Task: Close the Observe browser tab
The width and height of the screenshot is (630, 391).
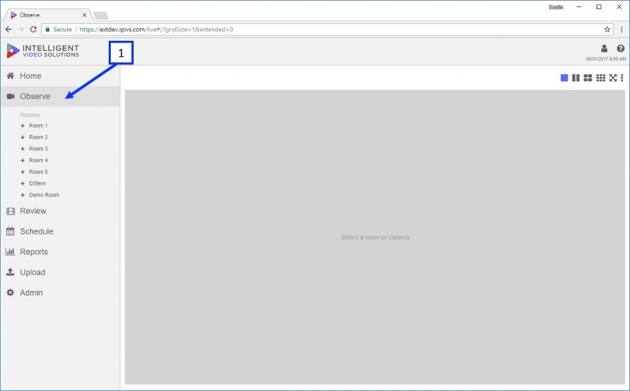Action: [x=84, y=15]
